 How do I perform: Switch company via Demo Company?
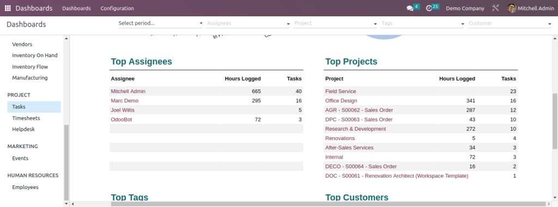tap(465, 8)
